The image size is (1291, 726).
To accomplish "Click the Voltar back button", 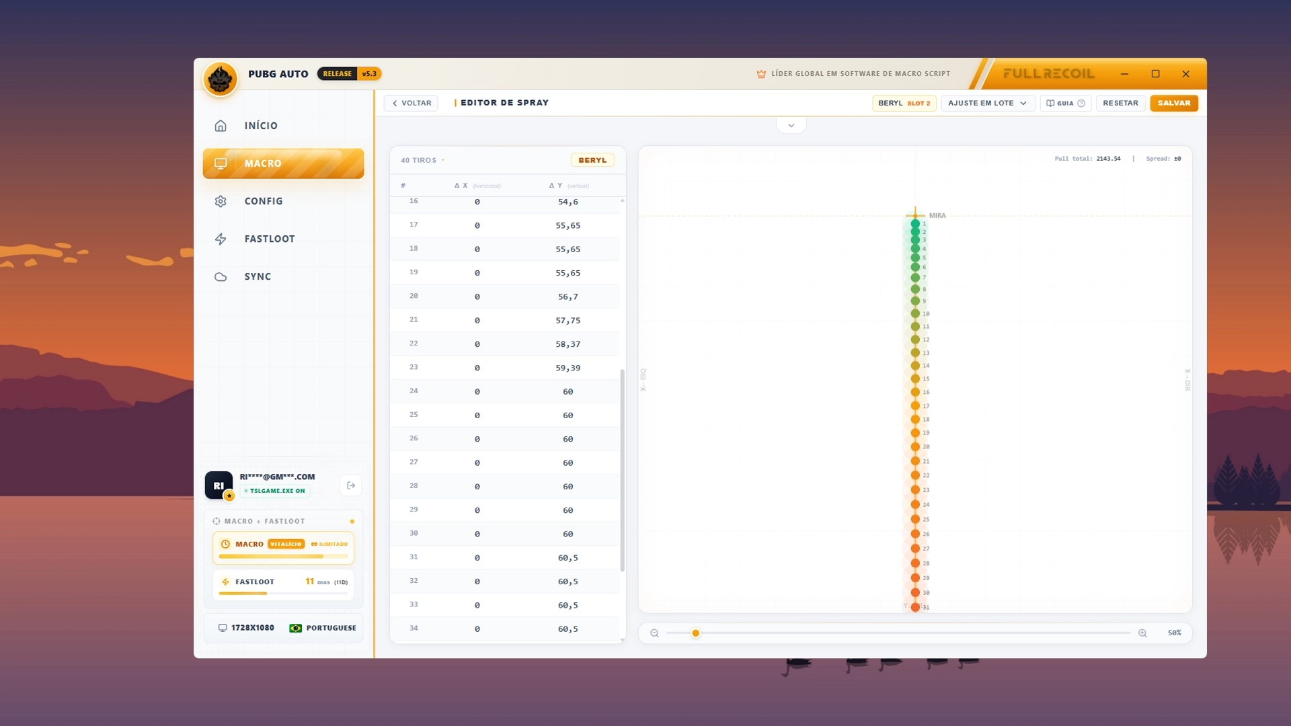I will pos(411,103).
